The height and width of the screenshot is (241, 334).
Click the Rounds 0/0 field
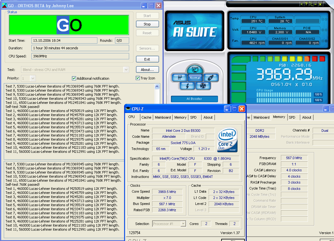tap(122, 40)
